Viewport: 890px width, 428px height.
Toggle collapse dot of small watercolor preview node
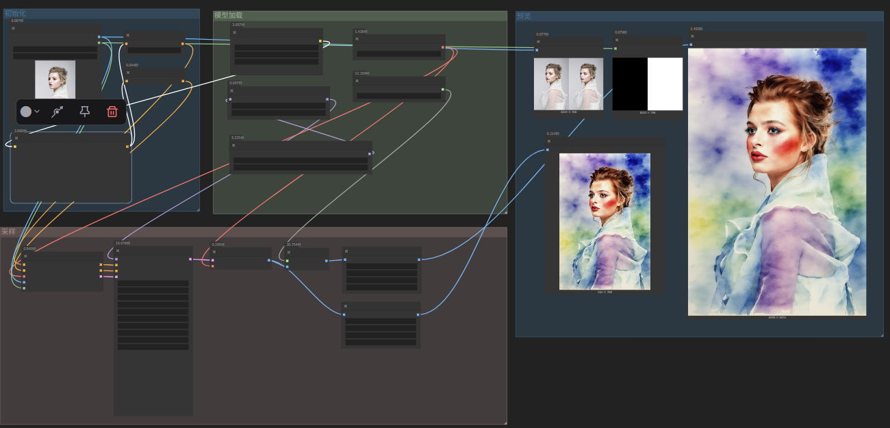coord(548,141)
